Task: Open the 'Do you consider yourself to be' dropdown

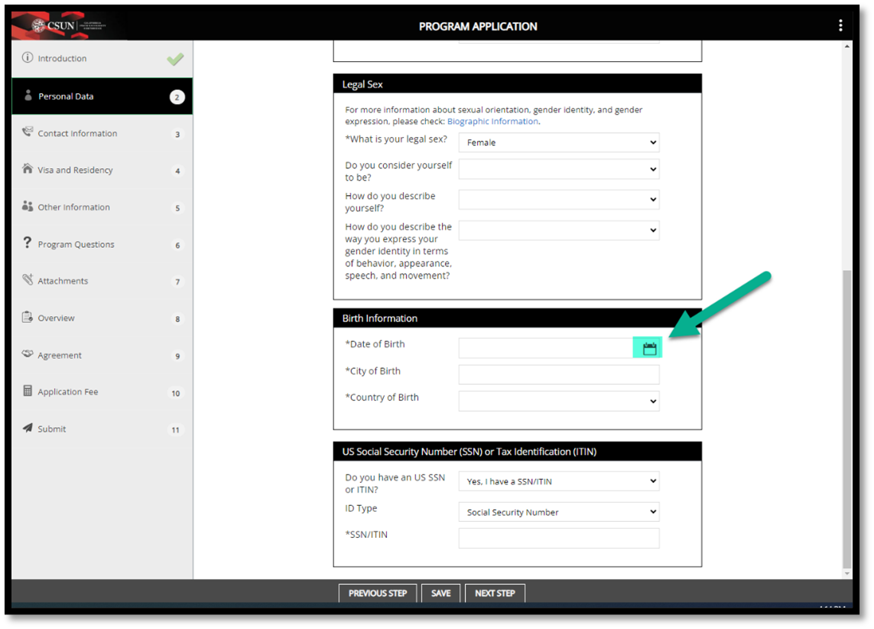Action: point(558,169)
